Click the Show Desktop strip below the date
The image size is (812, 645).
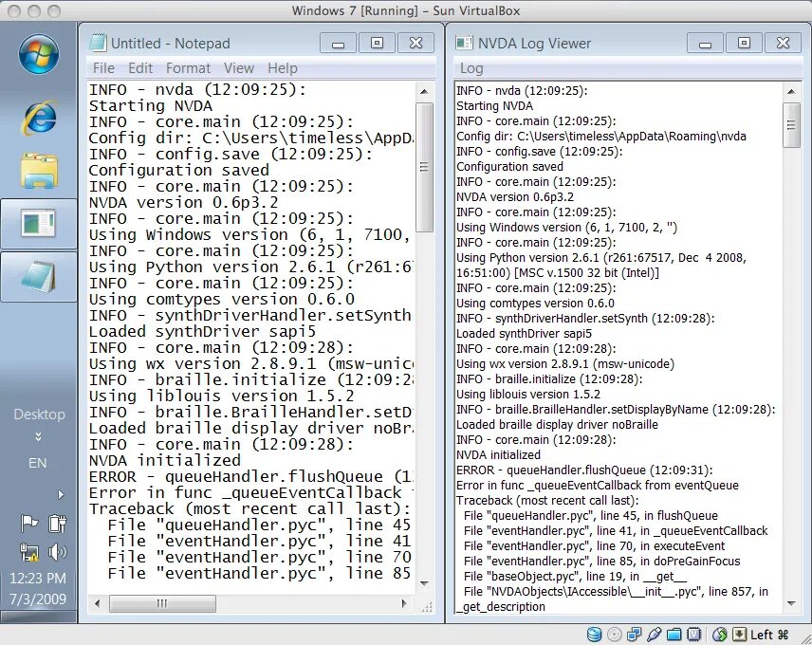[38, 617]
